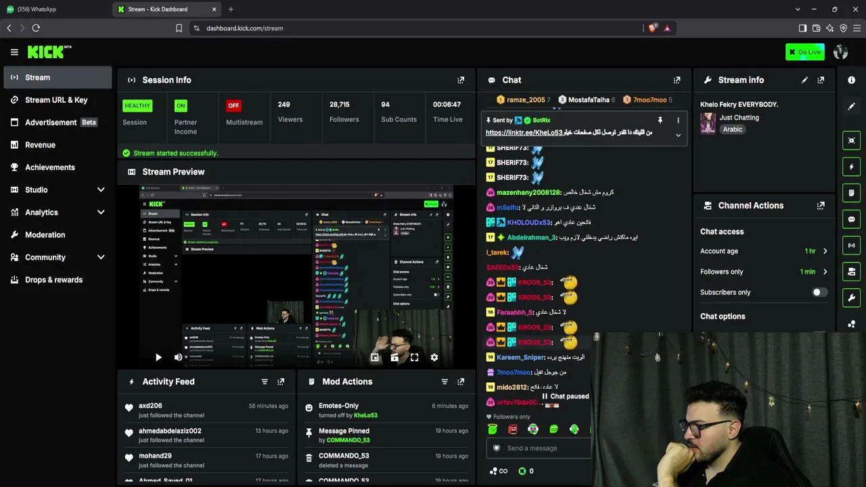Toggle the activity feed lightning widget icon

coord(851,167)
